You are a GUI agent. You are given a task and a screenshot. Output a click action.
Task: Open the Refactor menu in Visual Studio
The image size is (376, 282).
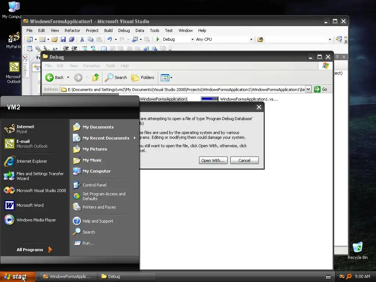click(x=72, y=30)
